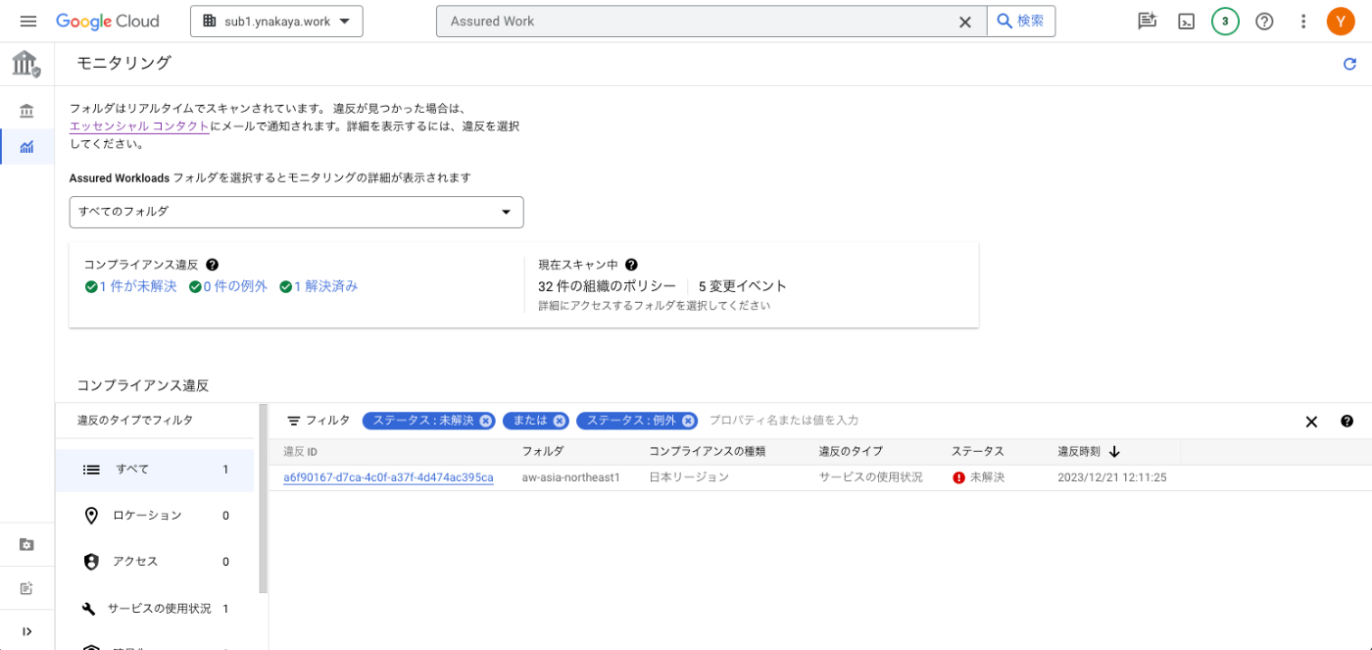Click the 日本リージョン cell
The image size is (1372, 650).
tap(689, 477)
